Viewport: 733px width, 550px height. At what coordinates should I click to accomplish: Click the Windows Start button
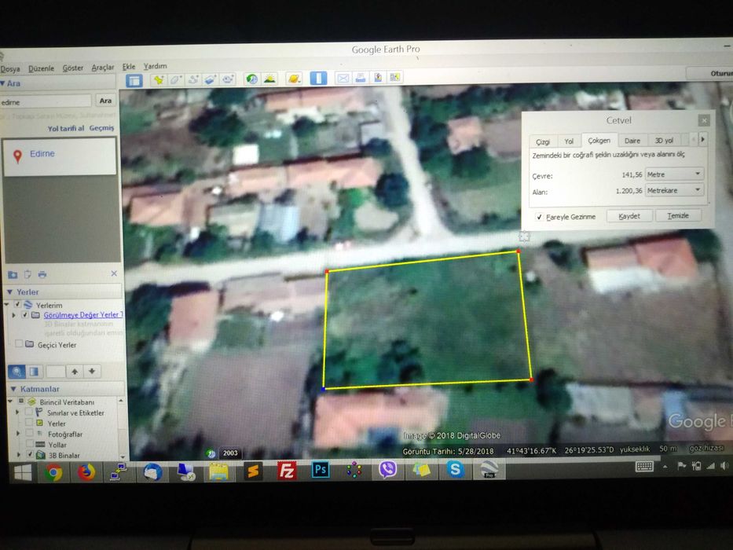23,473
